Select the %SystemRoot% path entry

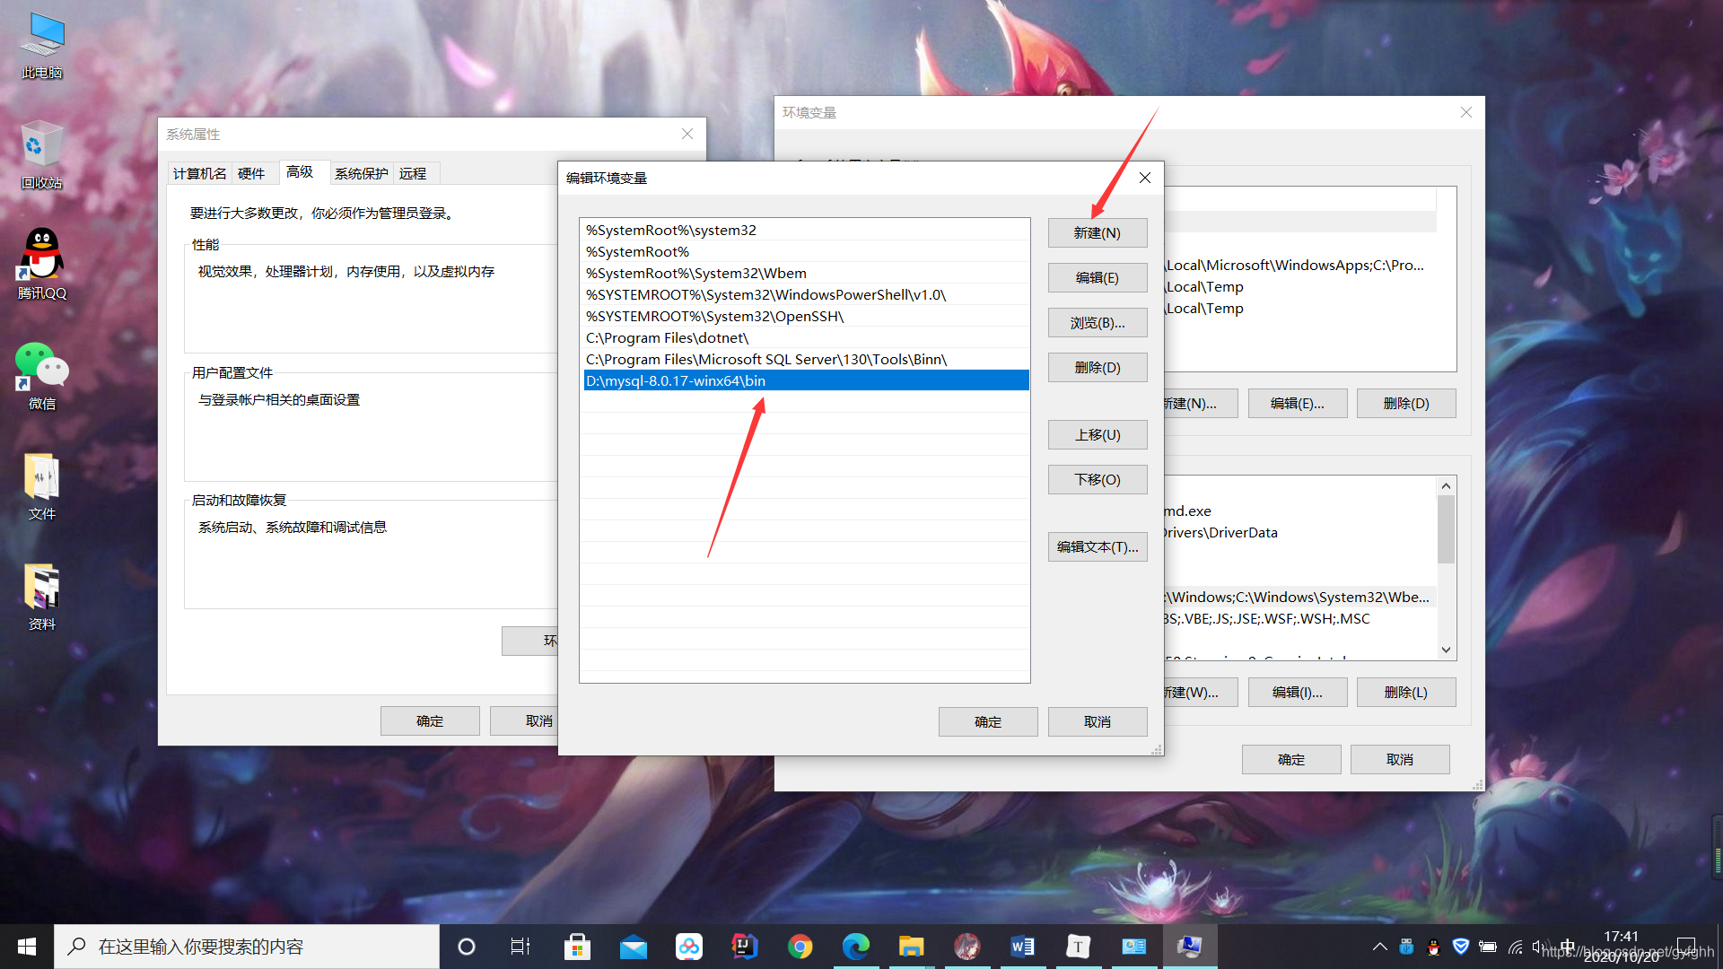[x=805, y=252]
